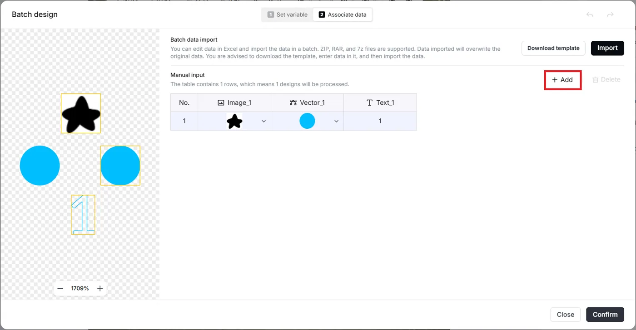Add a new row with Add
Viewport: 636px width, 330px height.
(562, 80)
